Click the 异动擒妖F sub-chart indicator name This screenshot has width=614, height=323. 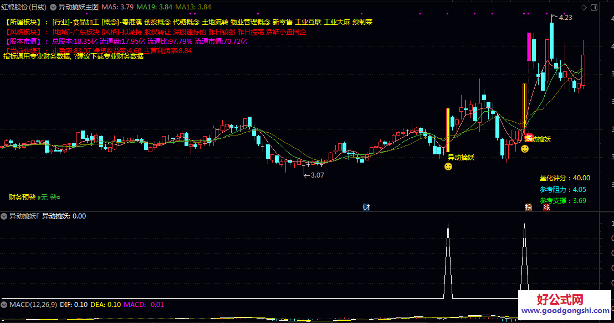point(24,216)
